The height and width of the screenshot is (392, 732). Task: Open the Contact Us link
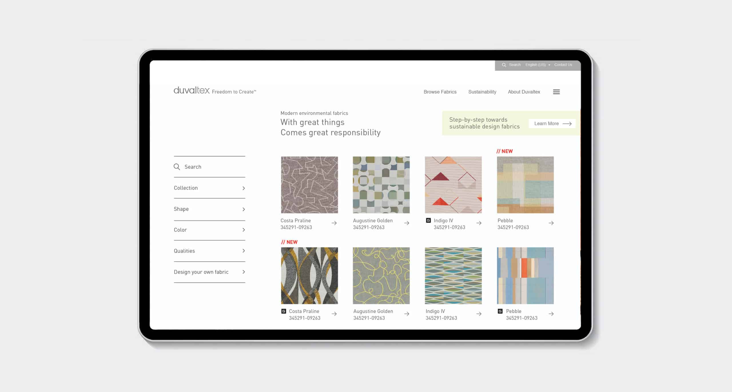(x=563, y=65)
